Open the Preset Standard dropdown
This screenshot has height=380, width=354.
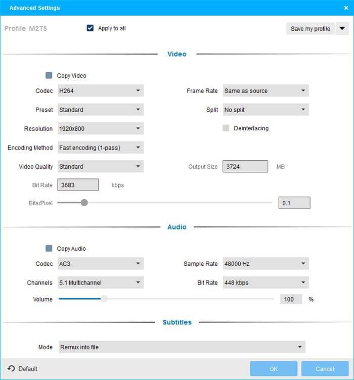click(x=101, y=110)
